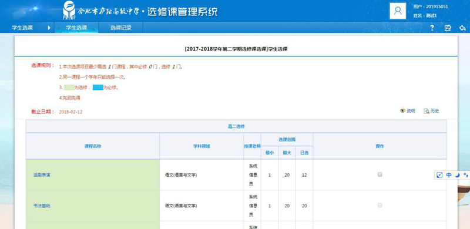The image size is (470, 229).
Task: Click the 选课范围 column header
Action: point(287,140)
